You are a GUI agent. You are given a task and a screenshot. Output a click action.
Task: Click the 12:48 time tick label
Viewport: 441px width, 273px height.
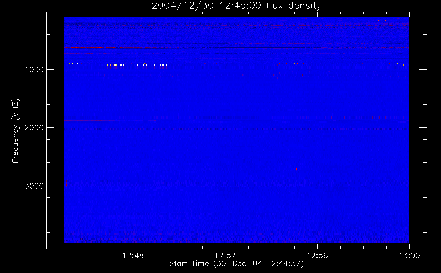(x=133, y=256)
